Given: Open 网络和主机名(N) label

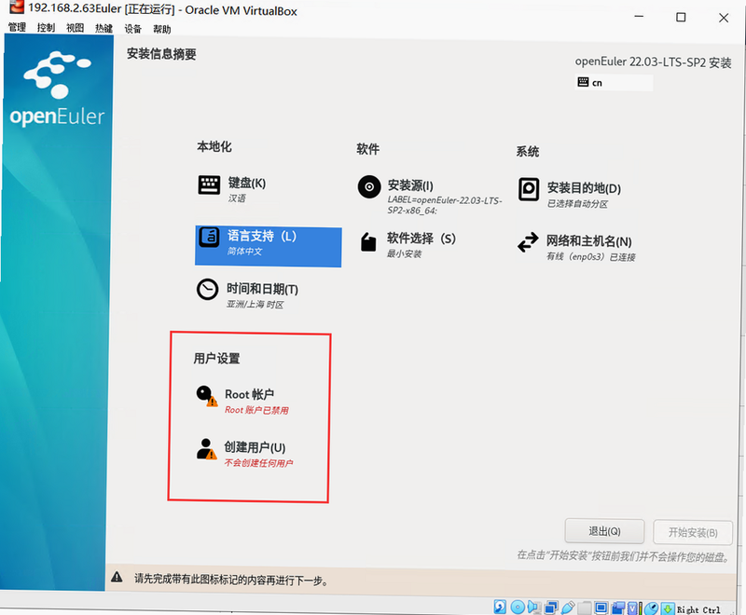Looking at the screenshot, I should [588, 241].
